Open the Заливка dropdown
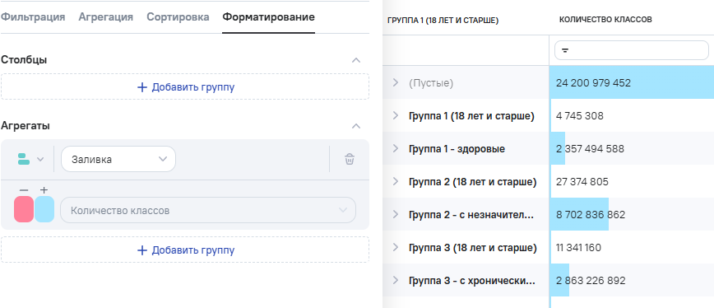The width and height of the screenshot is (714, 308). (x=118, y=159)
